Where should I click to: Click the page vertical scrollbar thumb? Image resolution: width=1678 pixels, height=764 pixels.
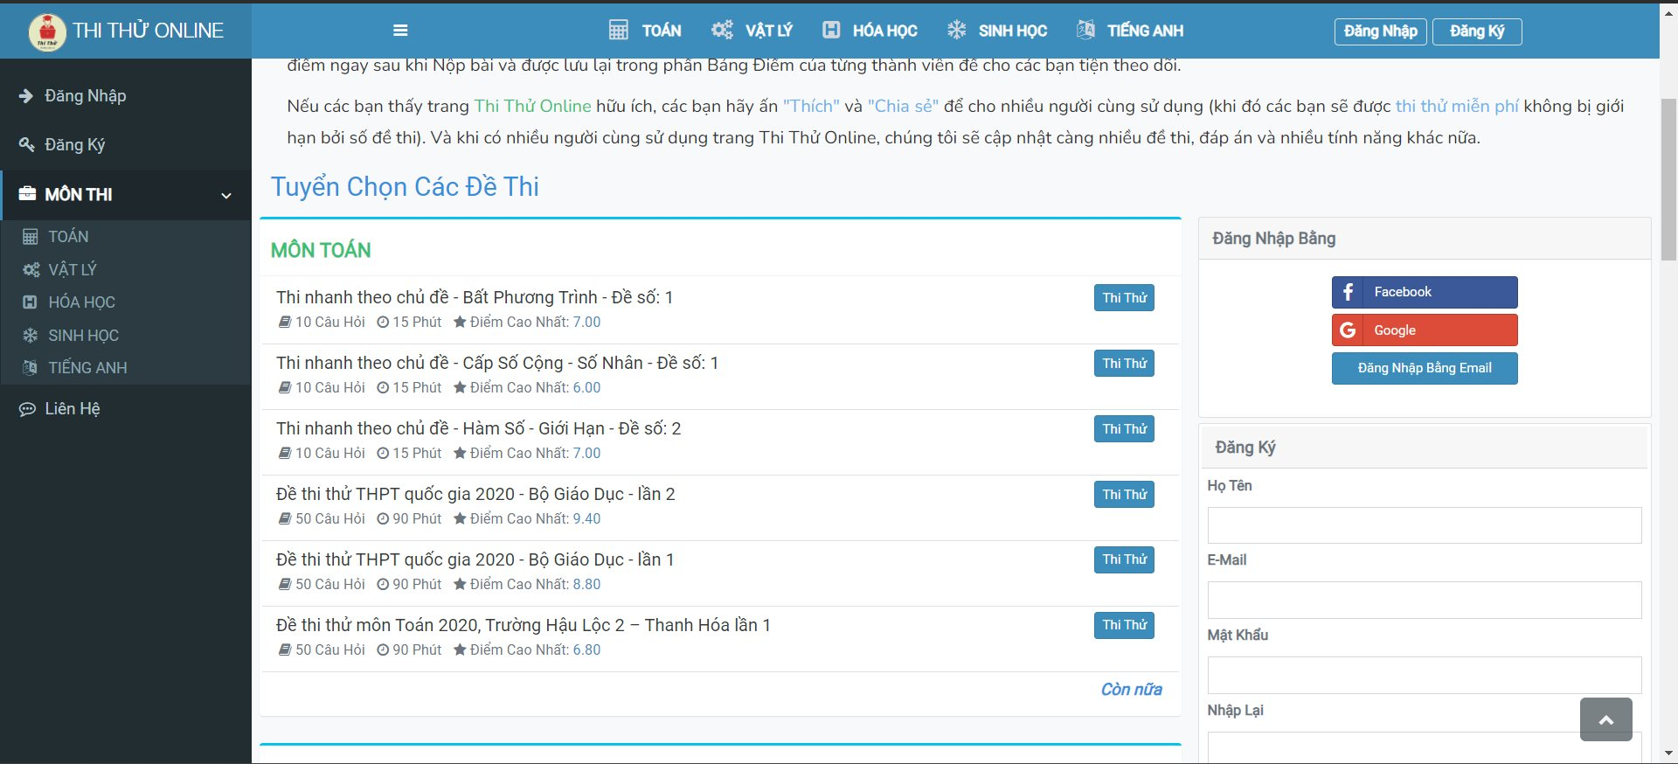click(1668, 178)
